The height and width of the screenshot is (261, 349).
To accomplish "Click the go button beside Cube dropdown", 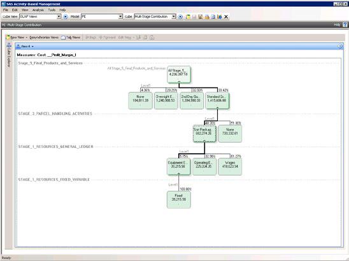I will 180,17.
